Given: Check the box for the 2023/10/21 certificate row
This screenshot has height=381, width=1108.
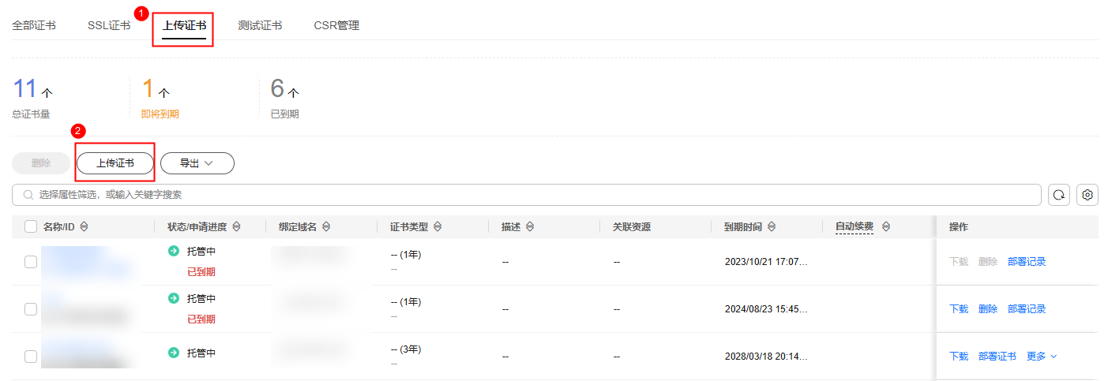Looking at the screenshot, I should tap(31, 262).
